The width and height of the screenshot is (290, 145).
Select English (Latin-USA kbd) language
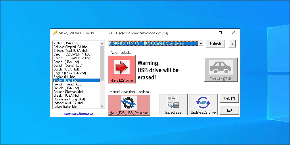coord(76,73)
